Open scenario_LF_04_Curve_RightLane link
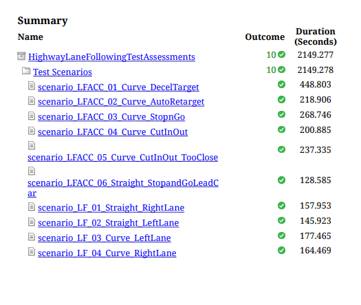The height and width of the screenshot is (305, 361). click(x=107, y=253)
